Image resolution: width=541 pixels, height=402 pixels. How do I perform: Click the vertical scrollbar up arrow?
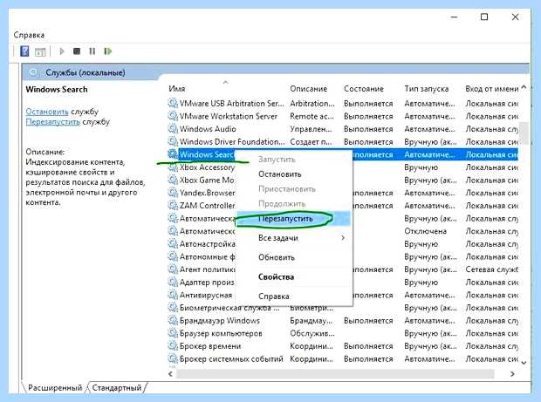524,87
